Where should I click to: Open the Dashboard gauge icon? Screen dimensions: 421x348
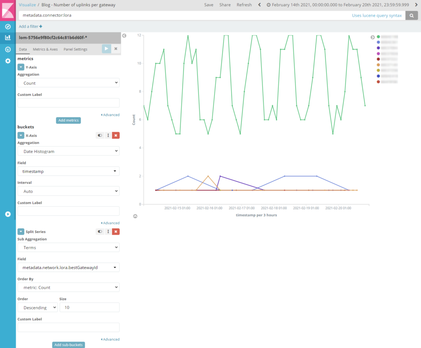(8, 49)
